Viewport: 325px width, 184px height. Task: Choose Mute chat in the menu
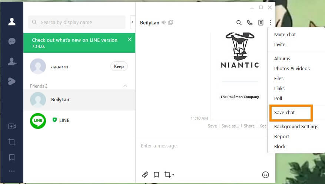click(285, 34)
